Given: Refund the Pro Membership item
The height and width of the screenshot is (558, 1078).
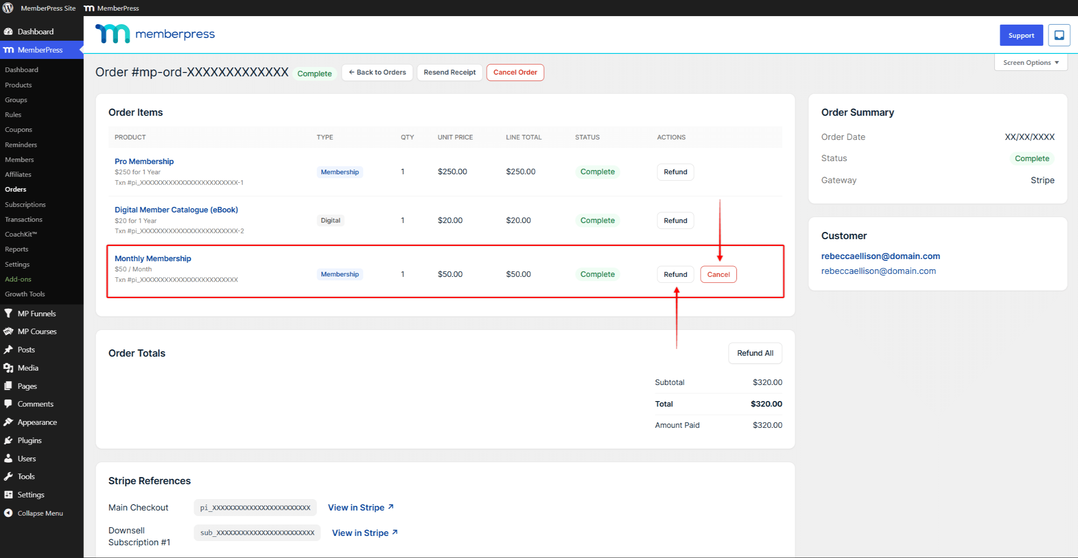Looking at the screenshot, I should pos(675,172).
